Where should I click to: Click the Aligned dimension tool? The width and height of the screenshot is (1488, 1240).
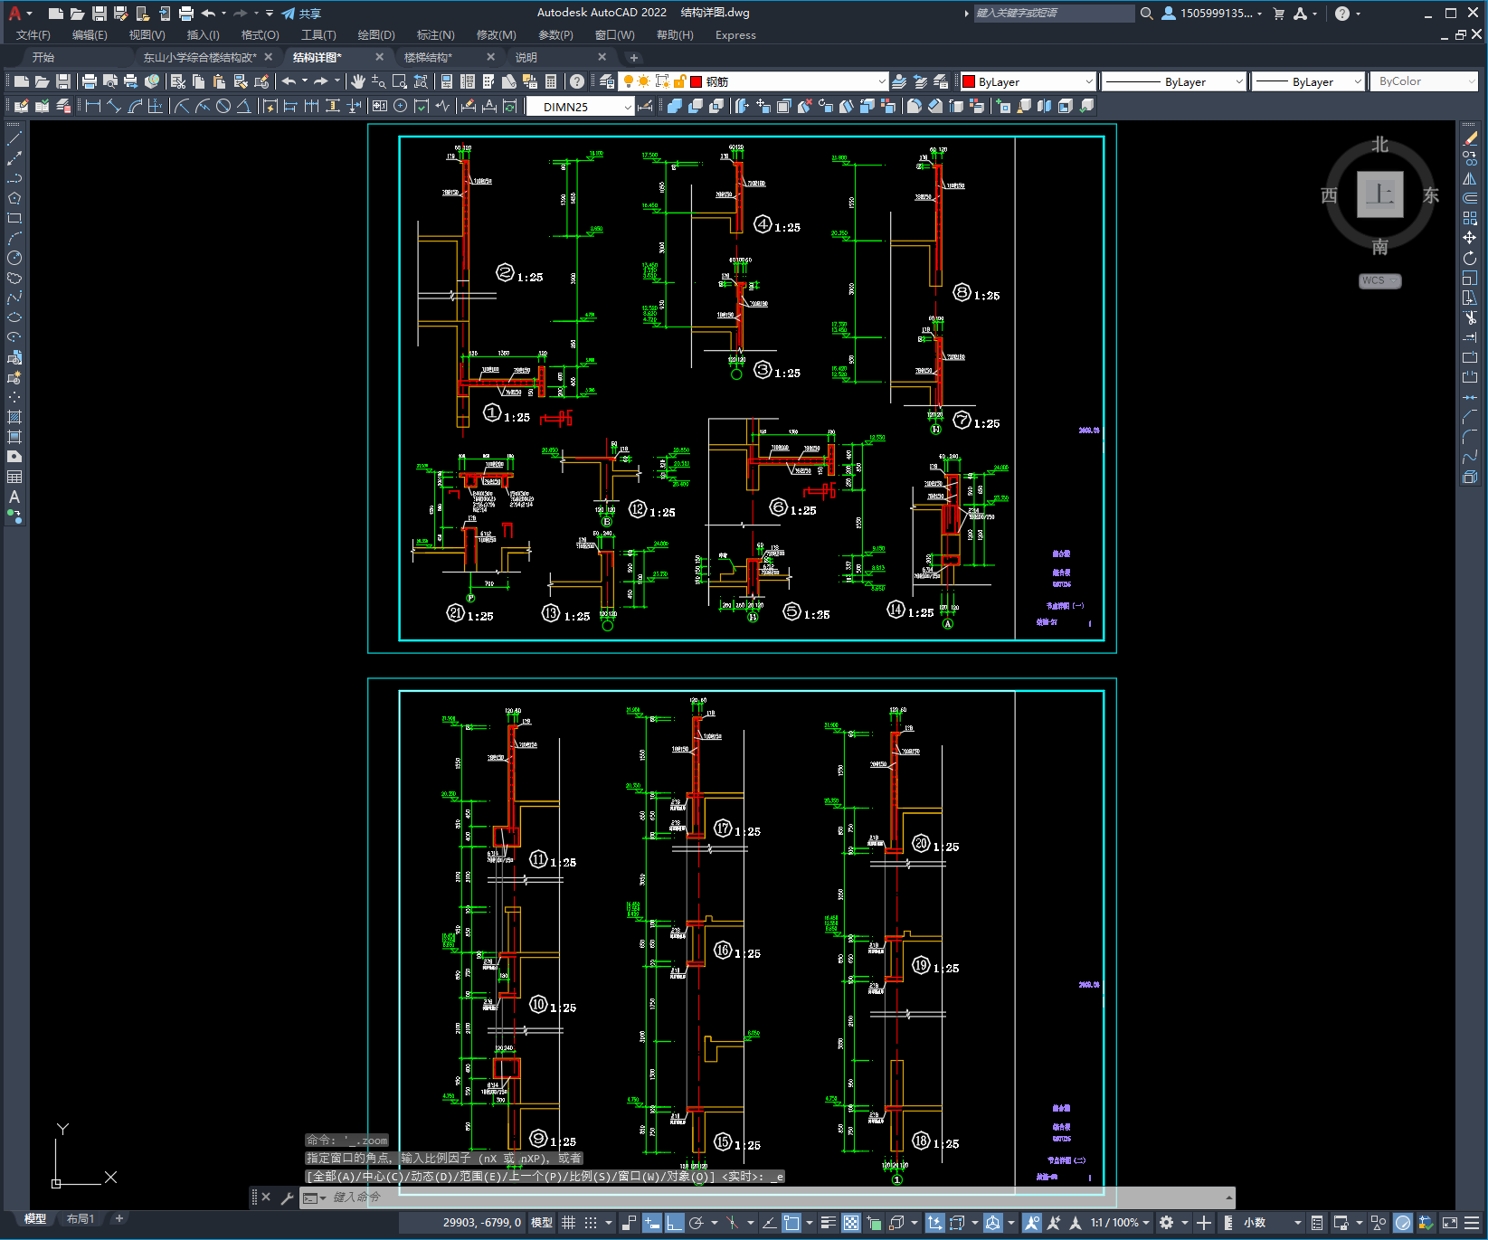pyautogui.click(x=113, y=106)
